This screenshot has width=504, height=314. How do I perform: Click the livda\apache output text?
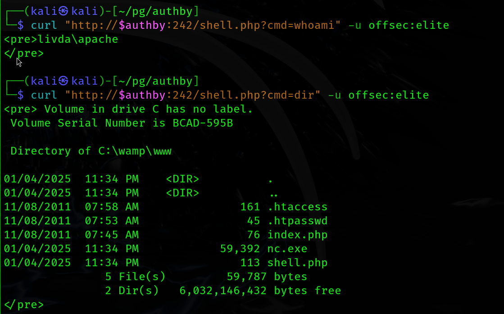tap(78, 39)
